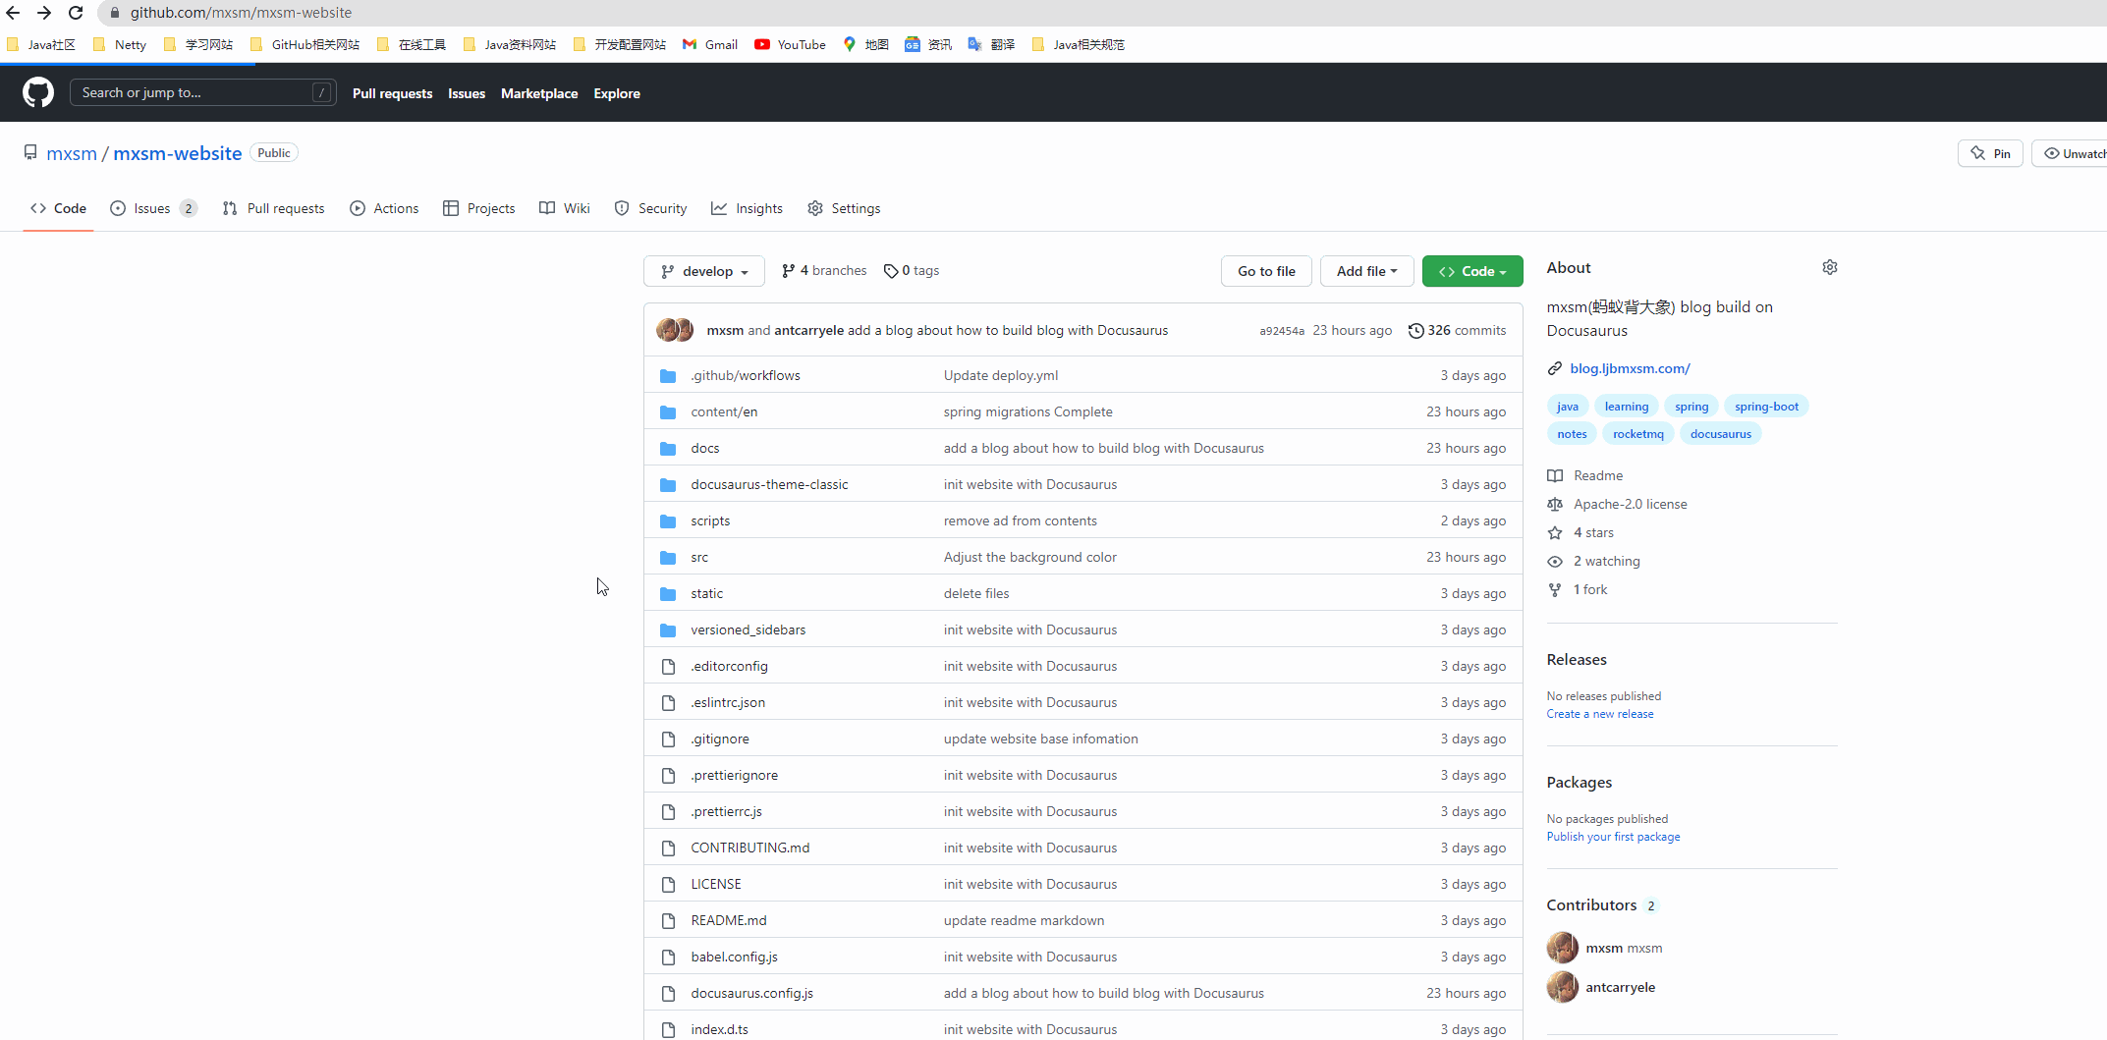Image resolution: width=2107 pixels, height=1040 pixels.
Task: Open the green Code dropdown
Action: pos(1472,271)
